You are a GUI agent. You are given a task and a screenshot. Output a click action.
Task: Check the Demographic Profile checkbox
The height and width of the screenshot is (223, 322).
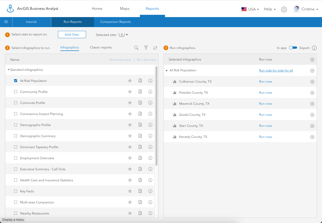16,125
